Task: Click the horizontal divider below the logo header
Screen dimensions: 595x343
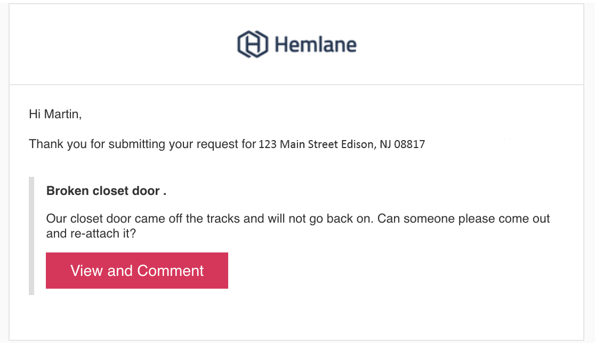Action: [x=296, y=85]
